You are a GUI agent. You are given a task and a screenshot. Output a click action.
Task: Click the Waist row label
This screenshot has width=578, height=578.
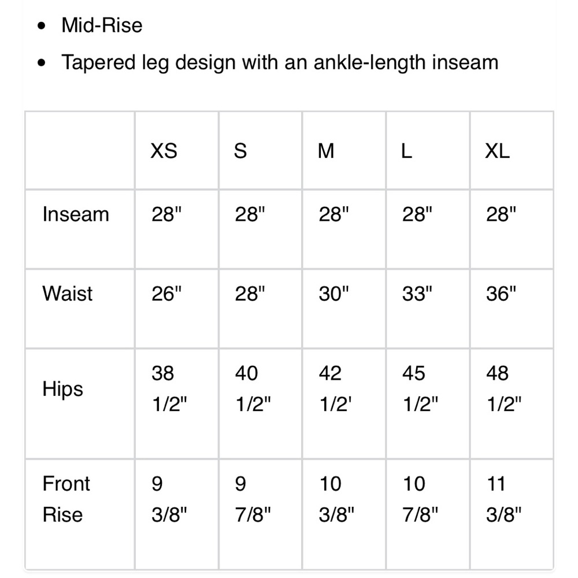click(68, 294)
